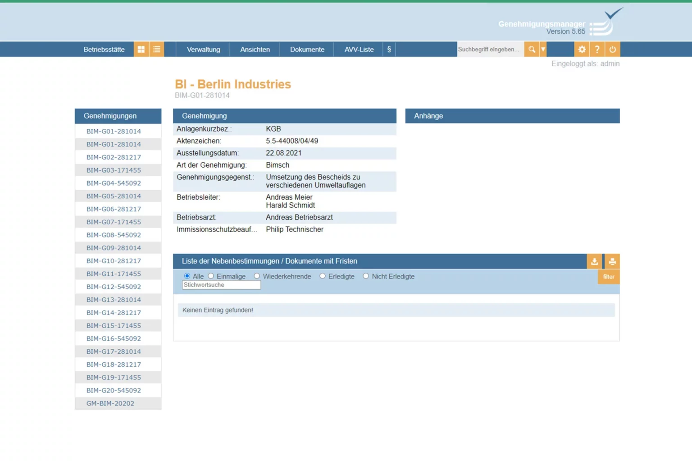Open the Dokumente menu

click(x=307, y=50)
